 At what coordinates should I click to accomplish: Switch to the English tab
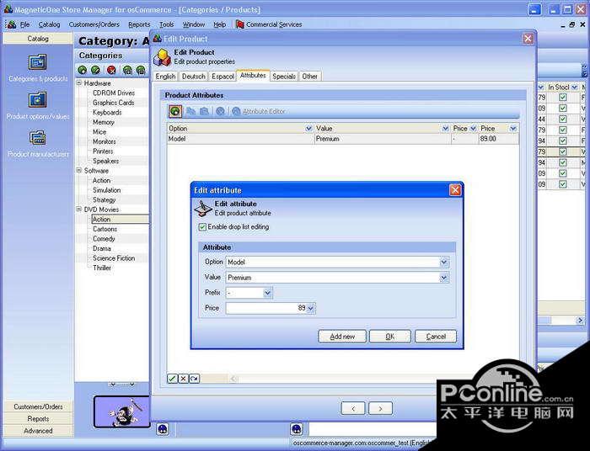coord(165,77)
